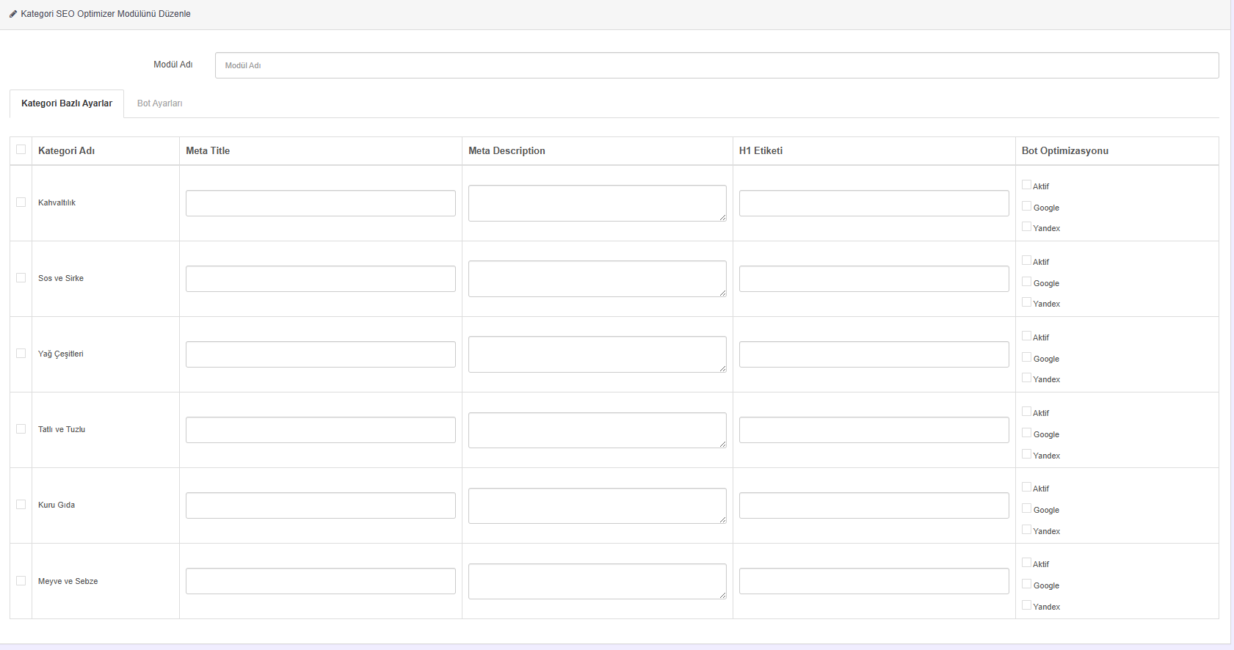The height and width of the screenshot is (650, 1234).
Task: Enable Google bot for Sos ve Sirke
Action: [1026, 282]
